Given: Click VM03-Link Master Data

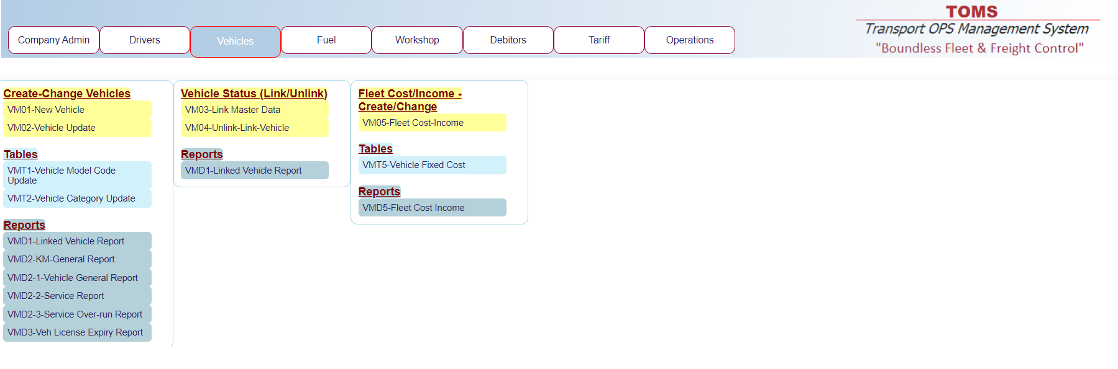Looking at the screenshot, I should 254,110.
